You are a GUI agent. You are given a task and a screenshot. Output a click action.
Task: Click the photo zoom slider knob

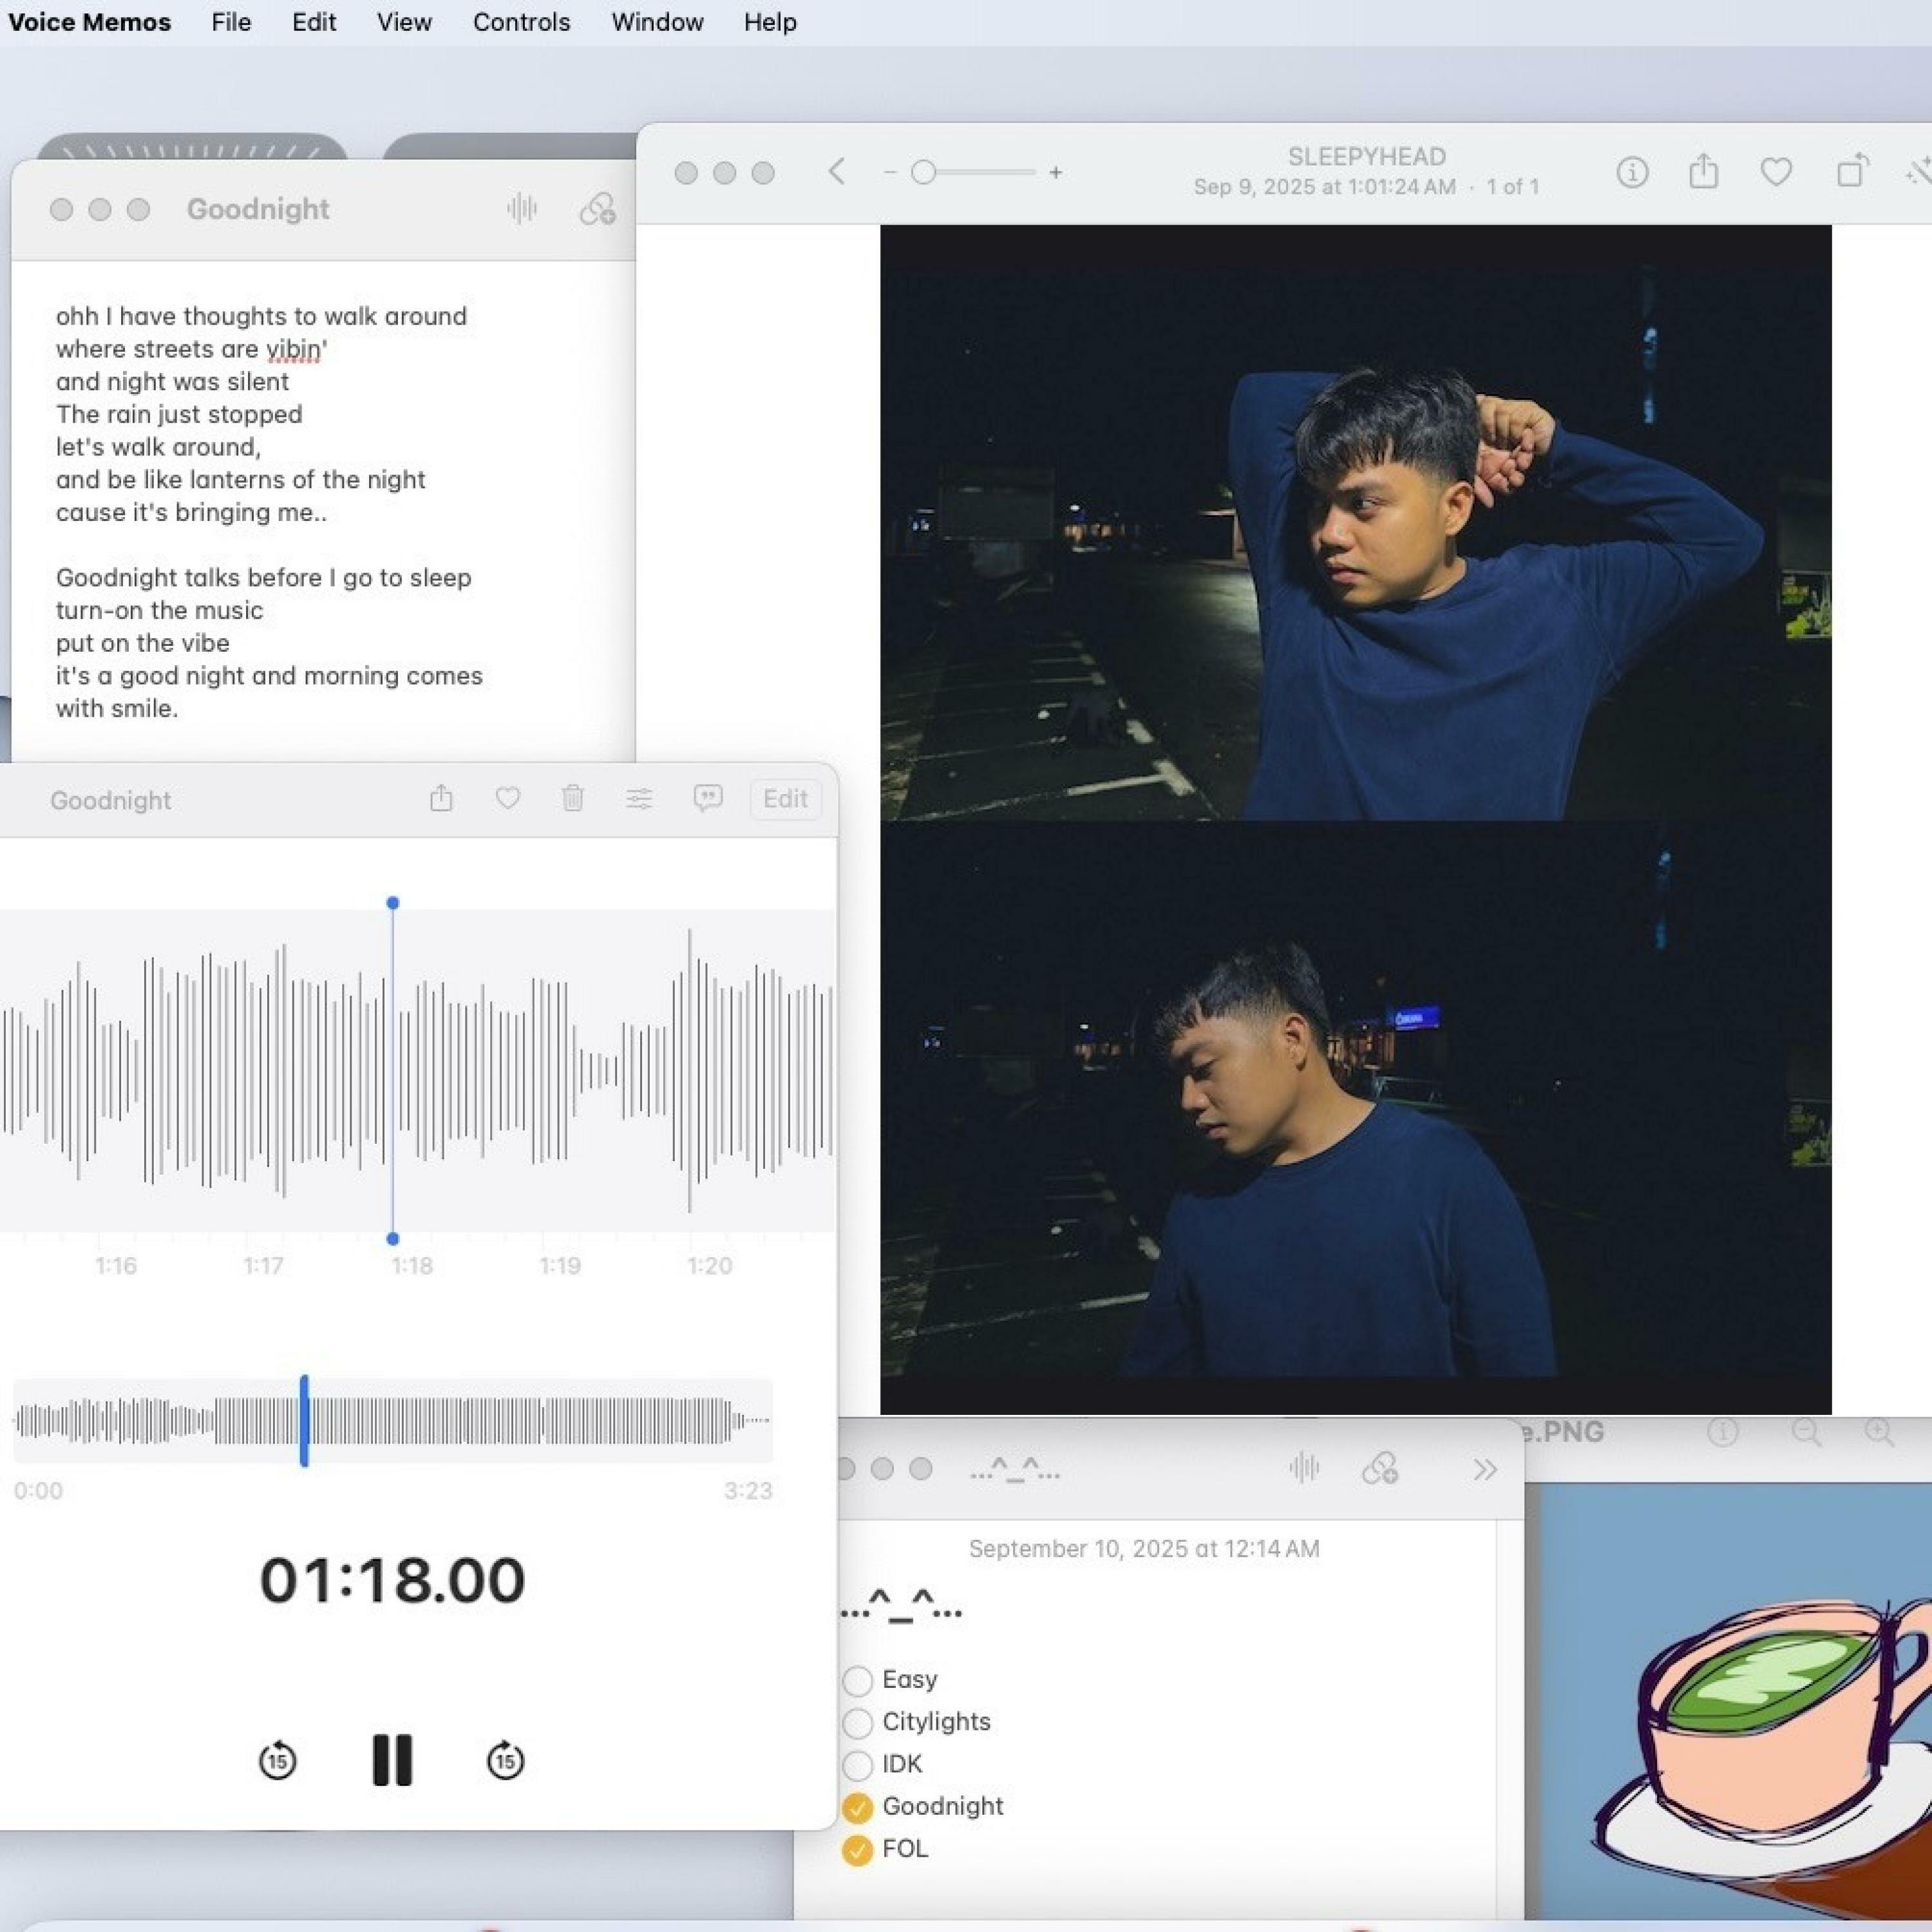pyautogui.click(x=923, y=173)
